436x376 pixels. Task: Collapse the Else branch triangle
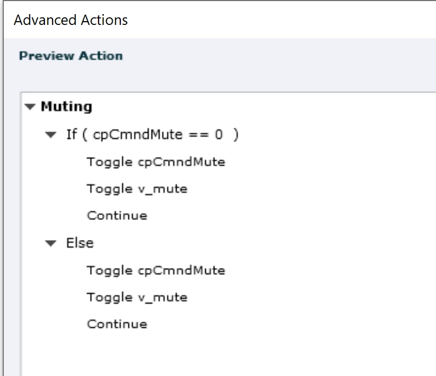point(51,244)
